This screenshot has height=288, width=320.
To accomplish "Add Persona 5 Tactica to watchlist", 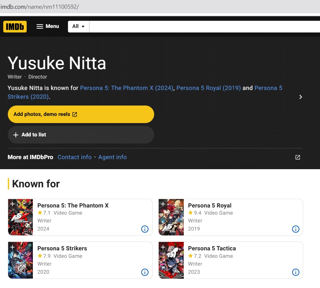I will (x=163, y=247).
